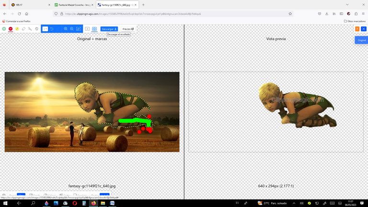Image resolution: width=368 pixels, height=207 pixels.
Task: Click the cutout elf in the preview
Action: coord(298,105)
